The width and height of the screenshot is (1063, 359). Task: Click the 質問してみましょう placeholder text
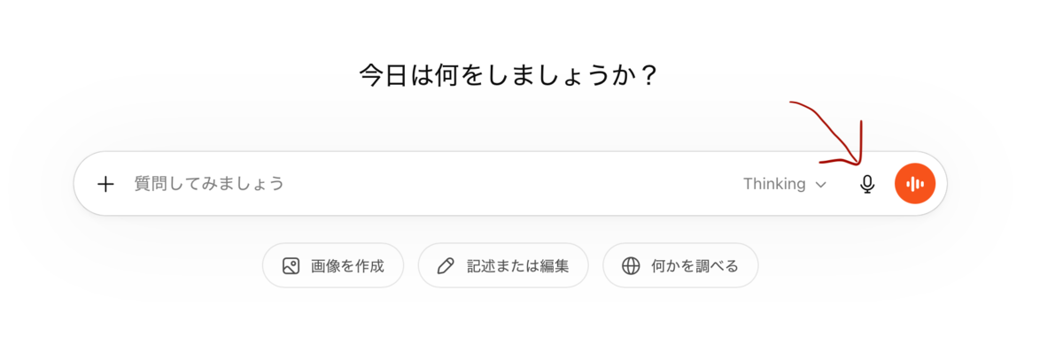[x=209, y=184]
